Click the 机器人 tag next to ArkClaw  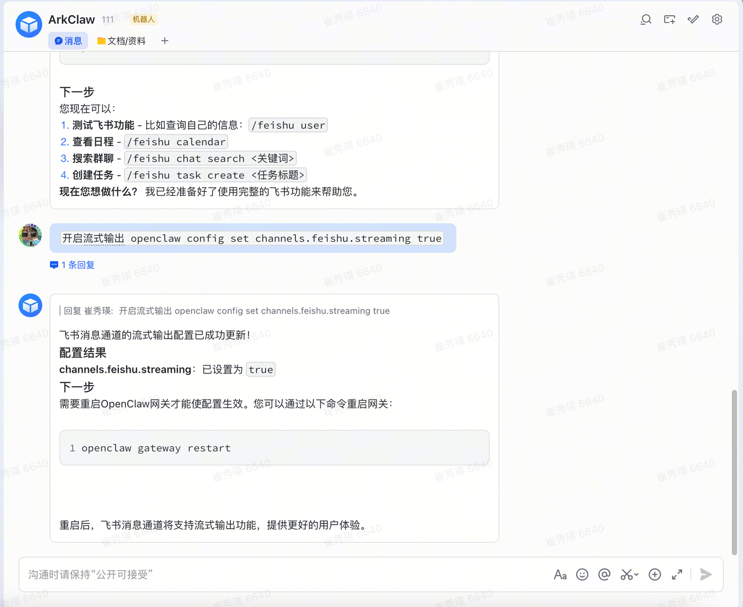tap(143, 19)
